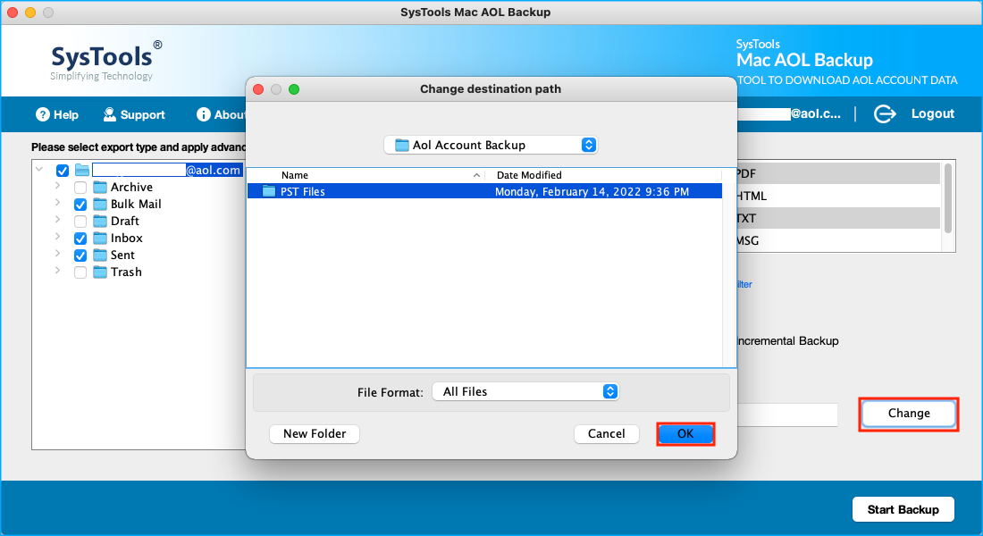
Task: Expand the Sent tree node
Action: (x=58, y=254)
